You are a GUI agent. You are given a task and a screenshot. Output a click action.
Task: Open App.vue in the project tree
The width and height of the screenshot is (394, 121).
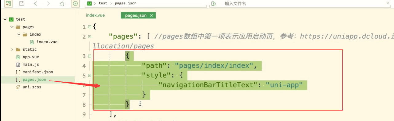click(x=31, y=57)
